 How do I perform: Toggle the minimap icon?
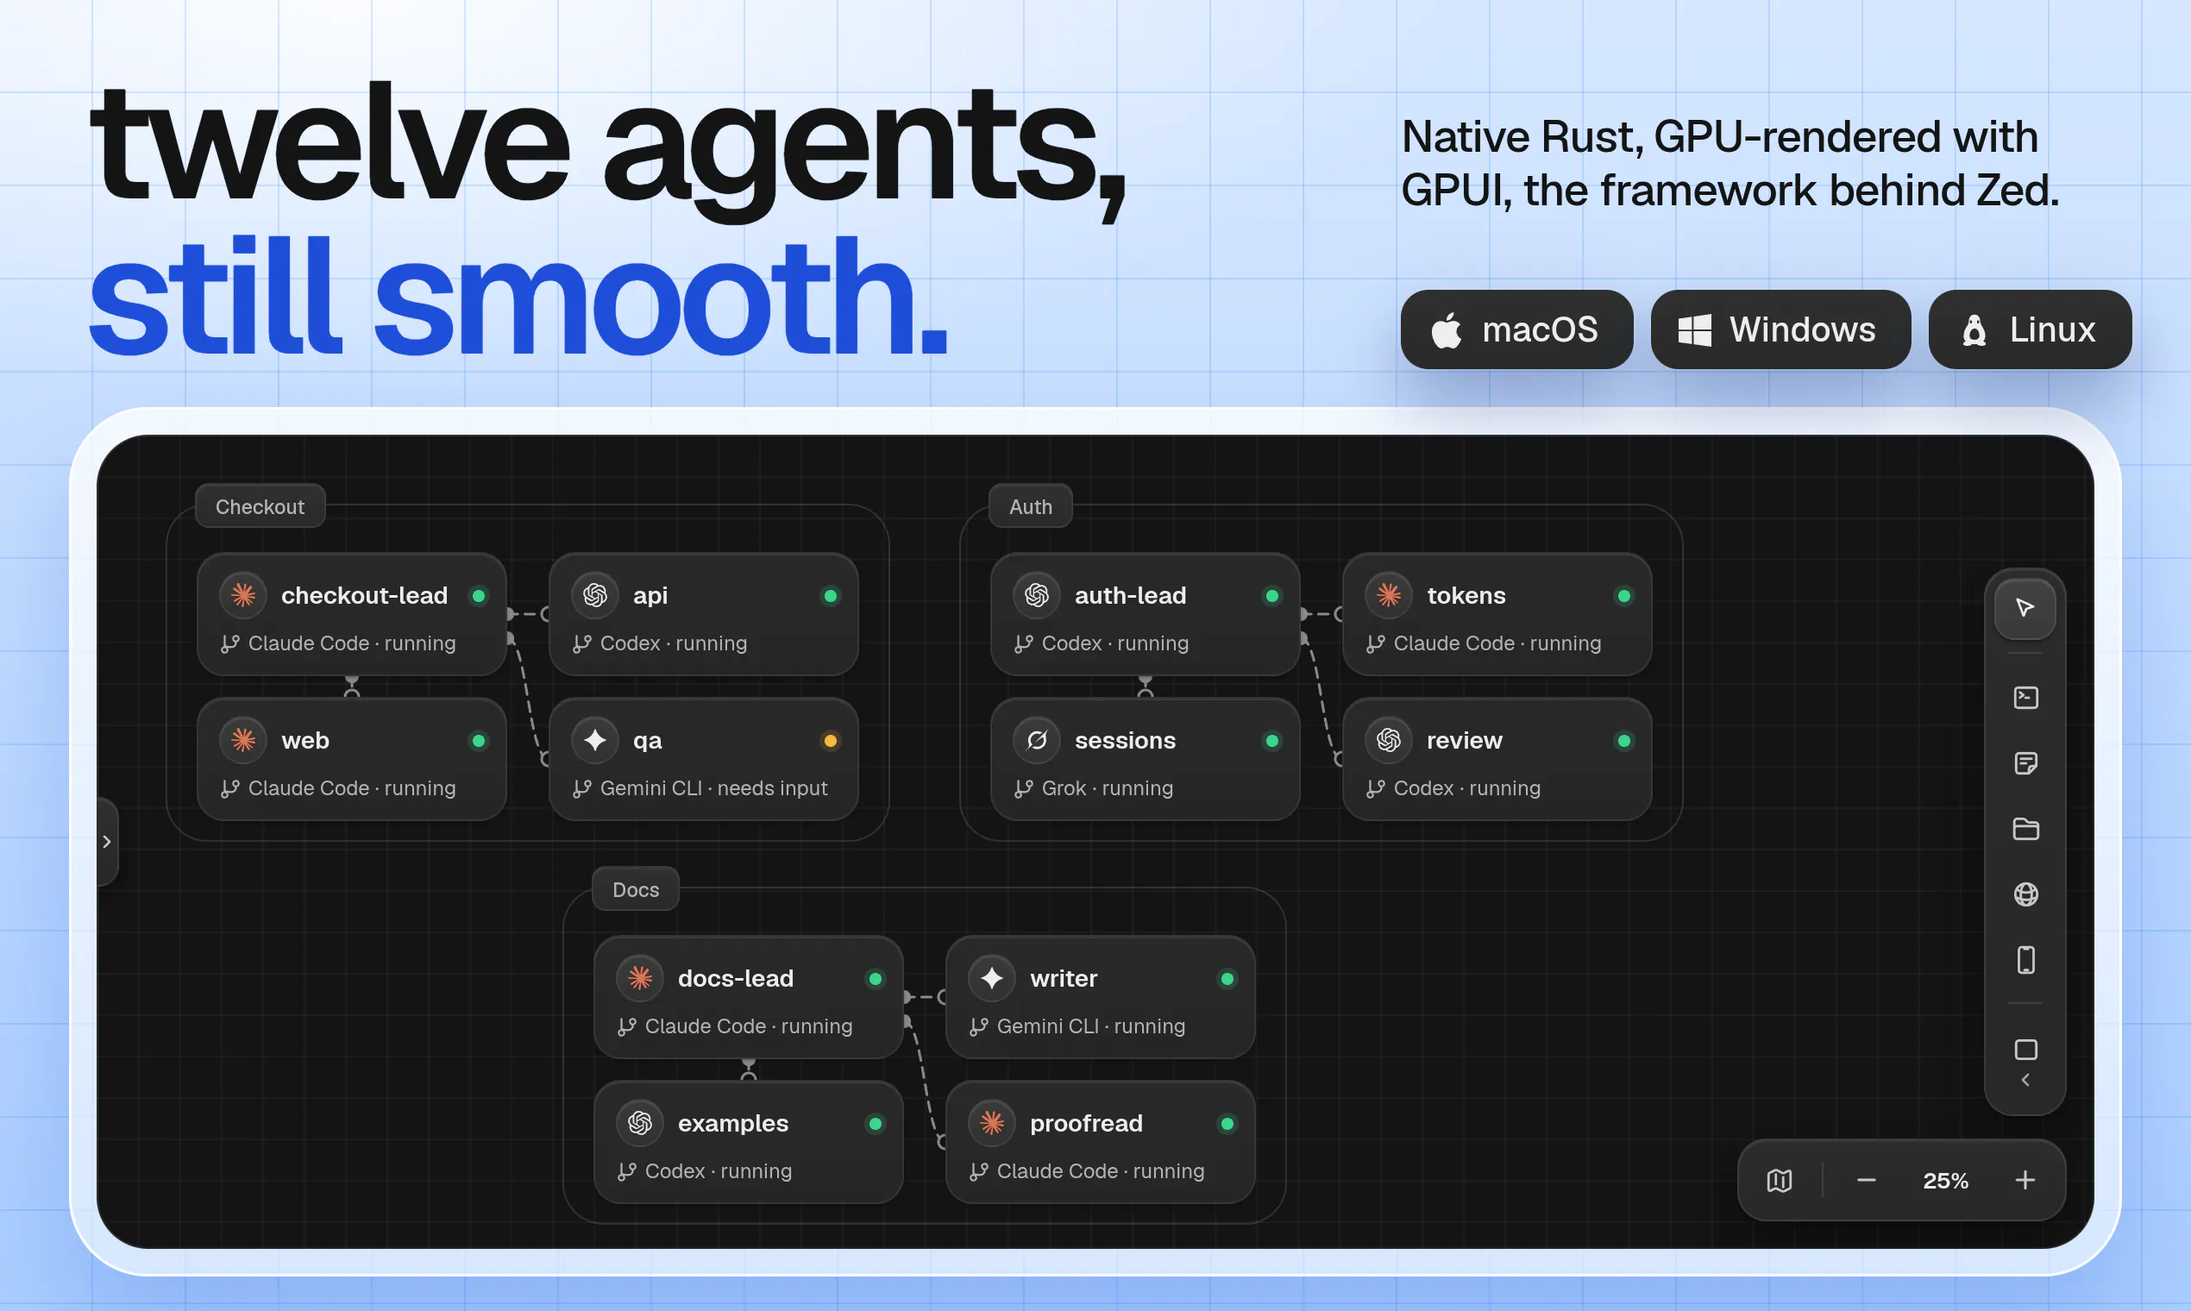(1780, 1180)
